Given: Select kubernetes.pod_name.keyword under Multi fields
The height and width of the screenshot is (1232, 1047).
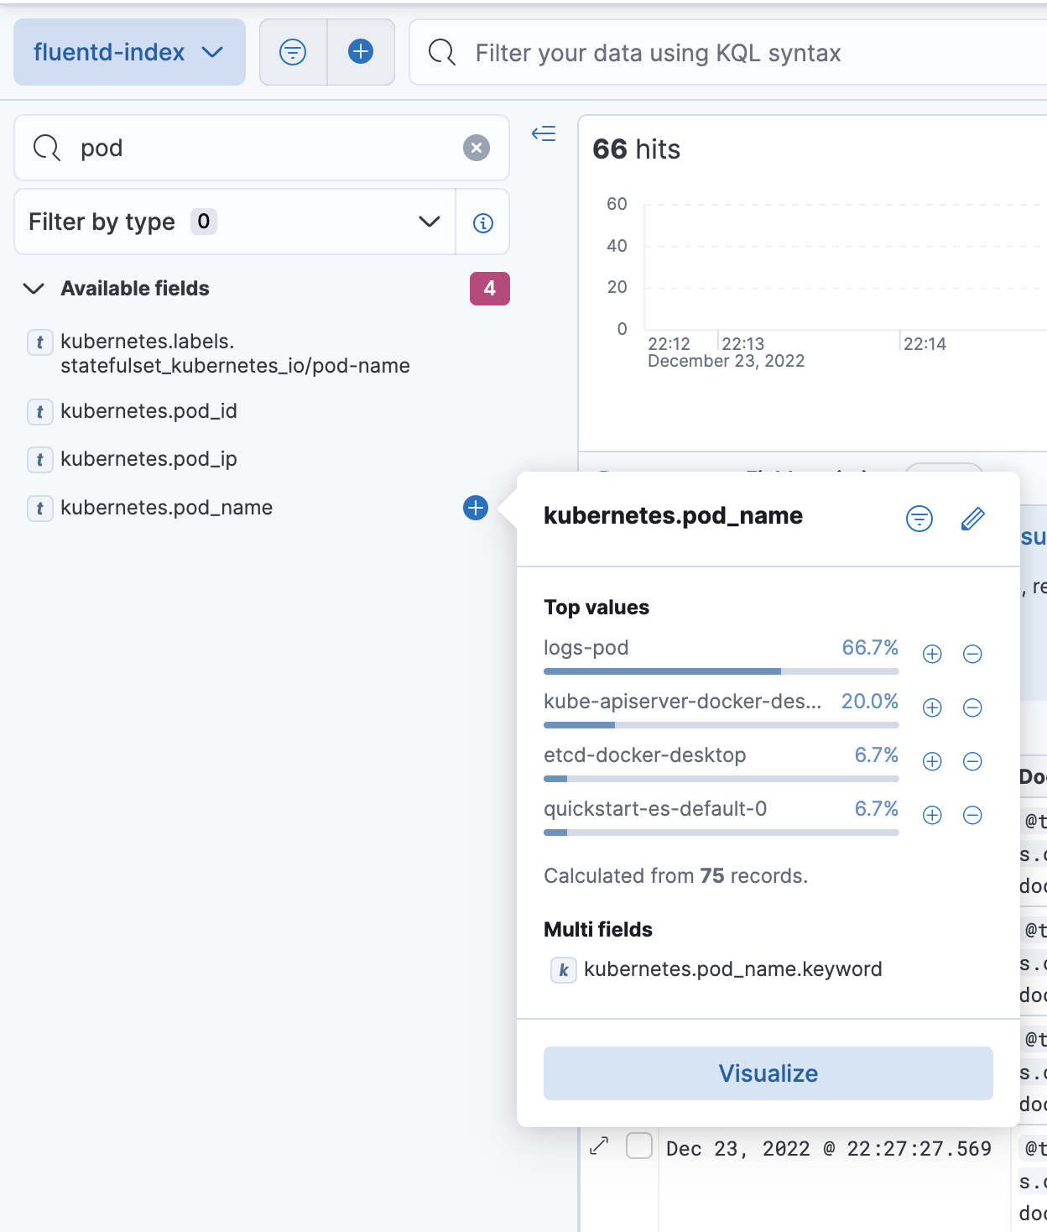Looking at the screenshot, I should (732, 968).
